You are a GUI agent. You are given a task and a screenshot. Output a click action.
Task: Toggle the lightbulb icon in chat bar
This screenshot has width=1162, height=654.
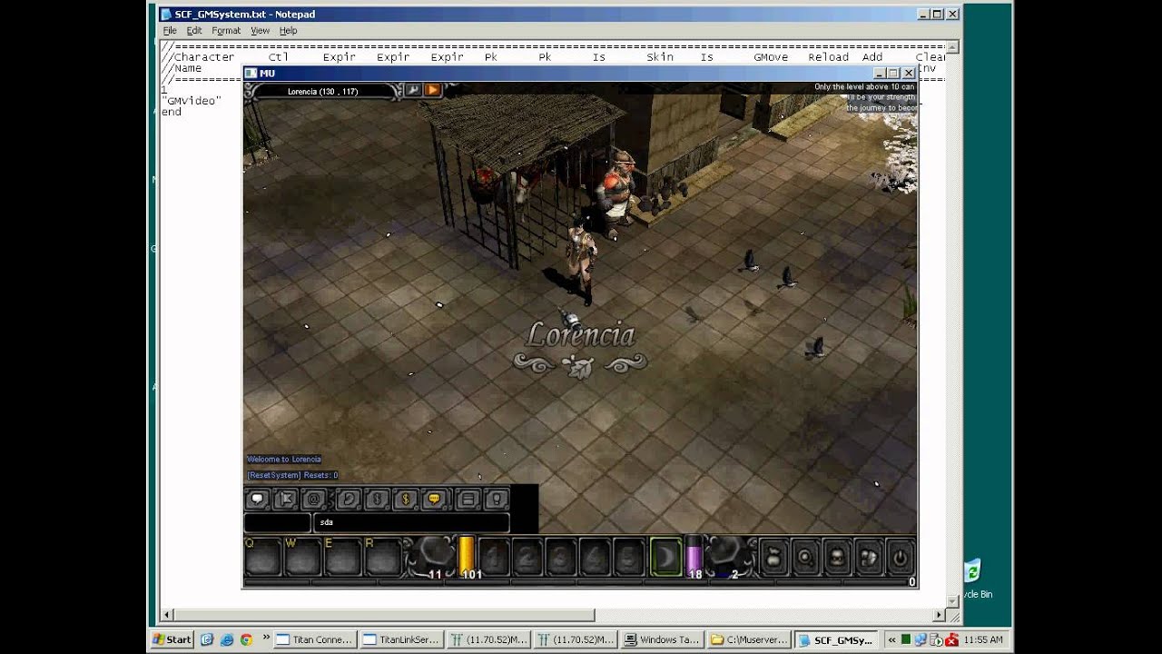tap(496, 499)
